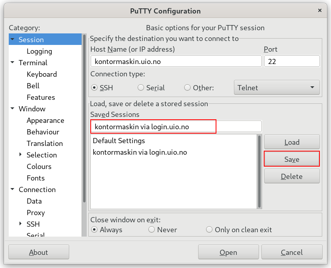Expand the SSH subcategory arrow
Viewport: 331px width, 268px height.
pos(20,224)
